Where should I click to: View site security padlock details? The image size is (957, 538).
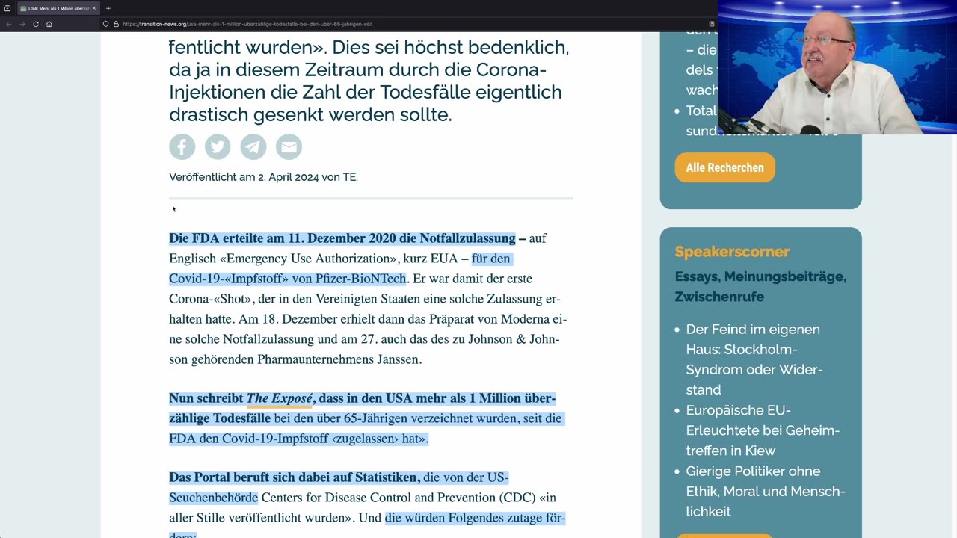click(x=116, y=24)
